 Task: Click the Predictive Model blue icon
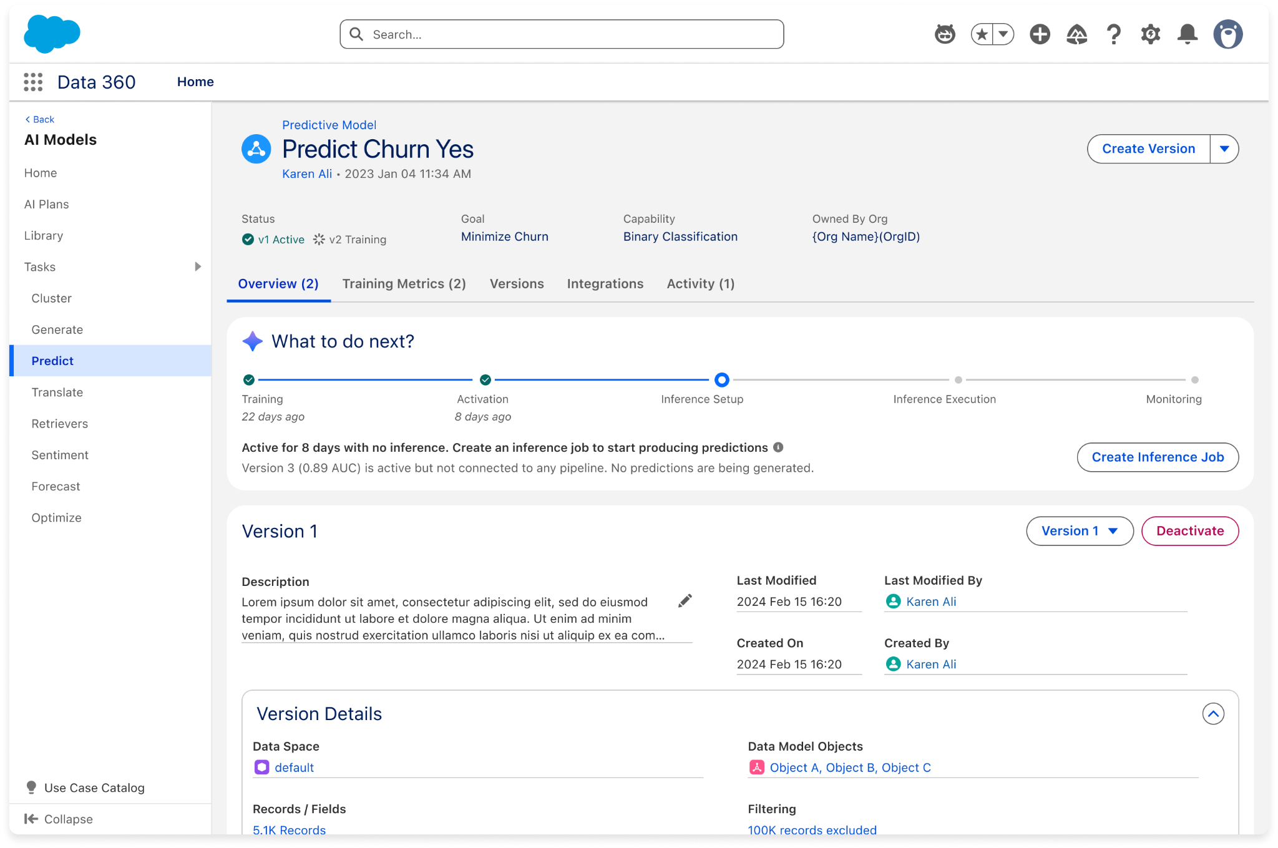coord(256,149)
